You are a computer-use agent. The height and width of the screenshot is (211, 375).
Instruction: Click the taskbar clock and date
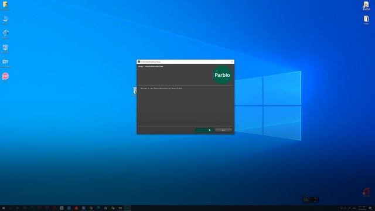coord(362,208)
